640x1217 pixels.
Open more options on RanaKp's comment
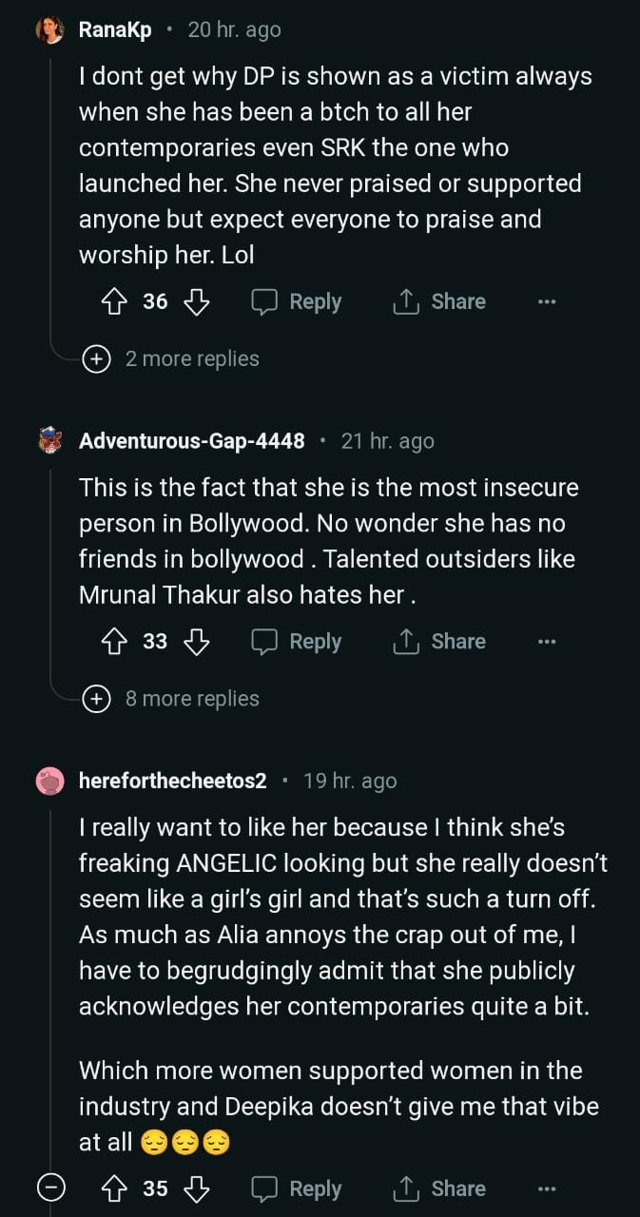pyautogui.click(x=546, y=302)
